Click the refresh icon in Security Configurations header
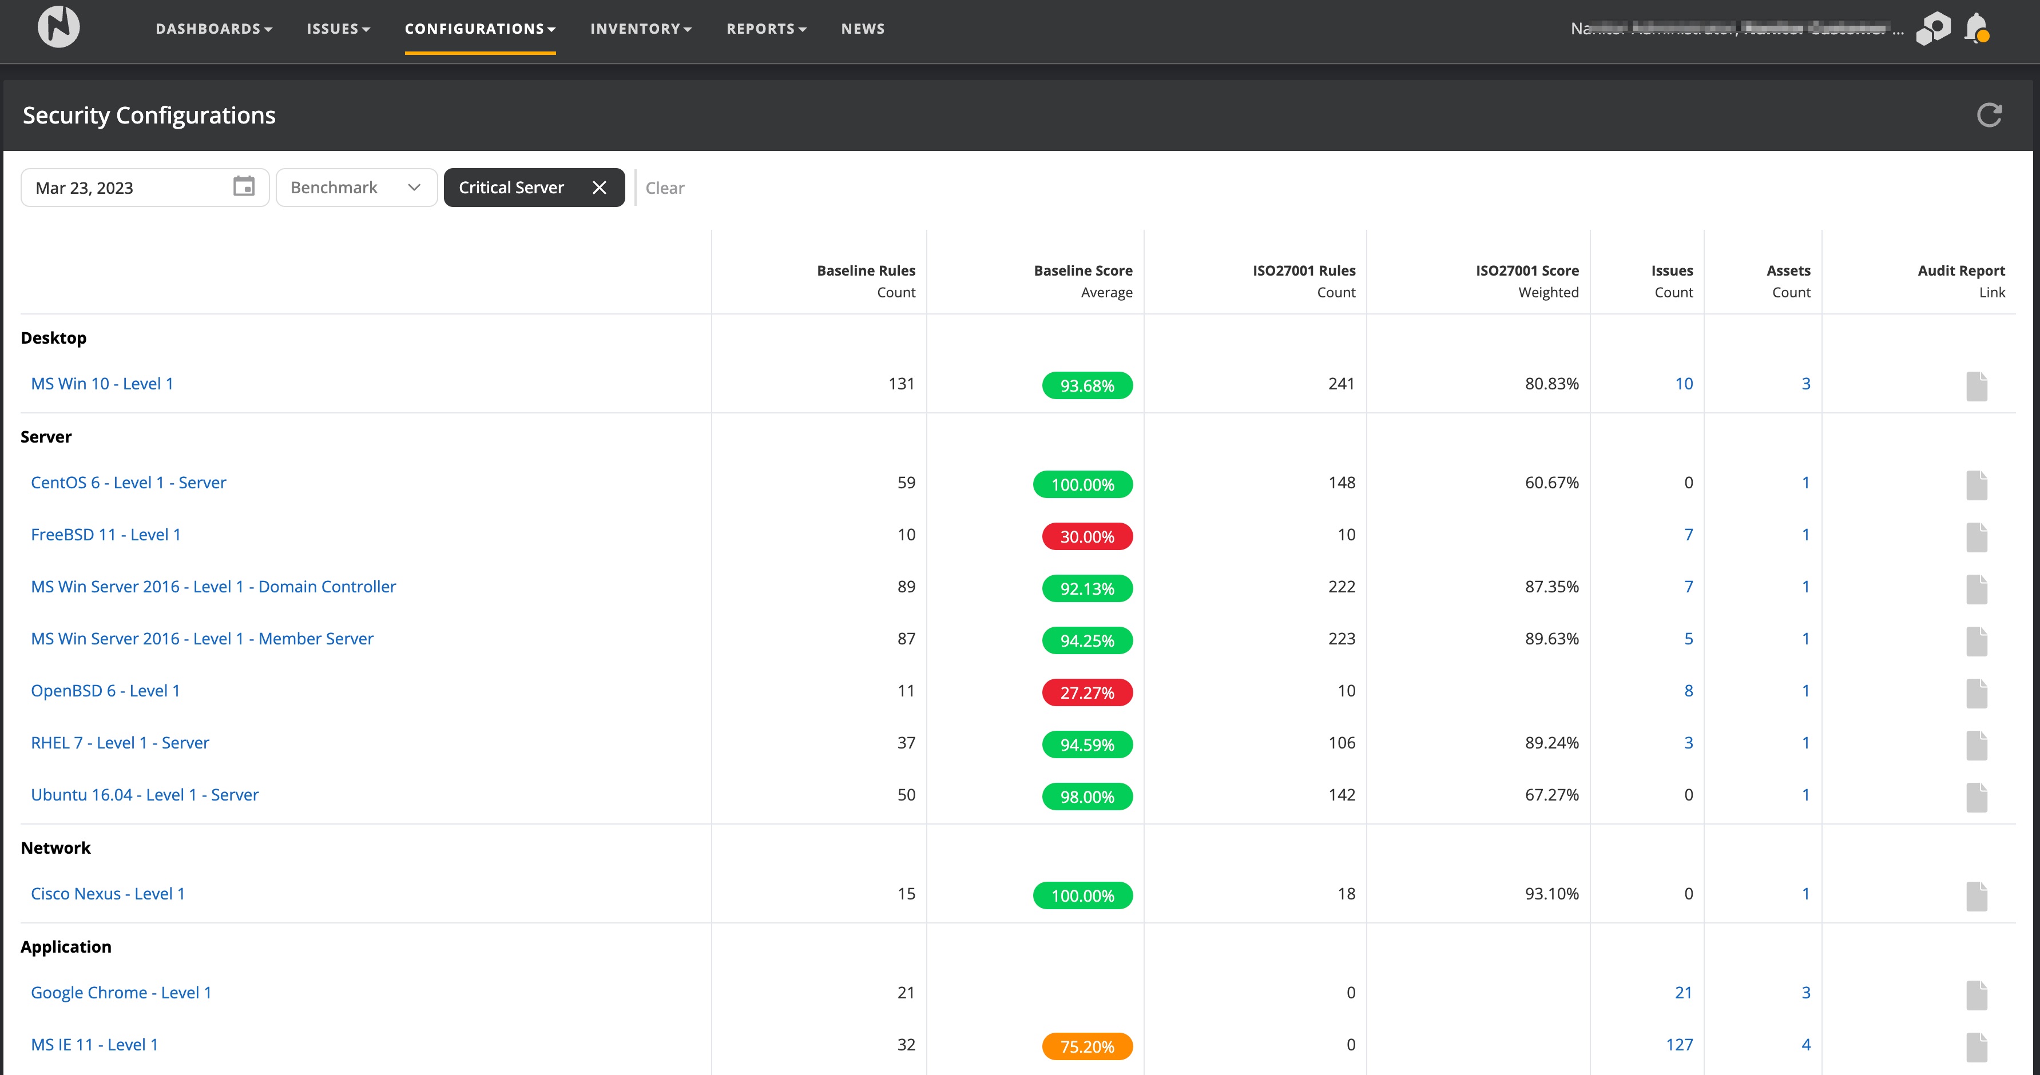2040x1075 pixels. pos(1989,116)
